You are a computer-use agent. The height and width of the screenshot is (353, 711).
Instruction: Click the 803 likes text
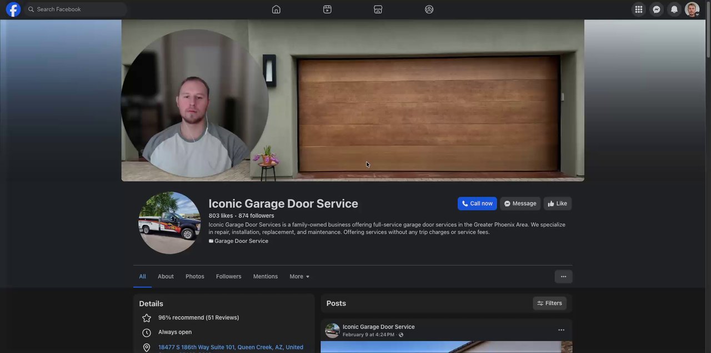[x=221, y=216]
